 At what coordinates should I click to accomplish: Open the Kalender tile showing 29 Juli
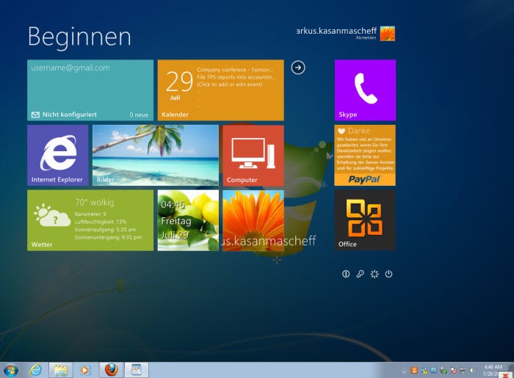[x=220, y=90]
